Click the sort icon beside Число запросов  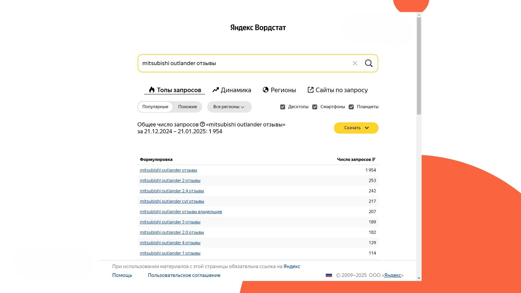pyautogui.click(x=374, y=159)
